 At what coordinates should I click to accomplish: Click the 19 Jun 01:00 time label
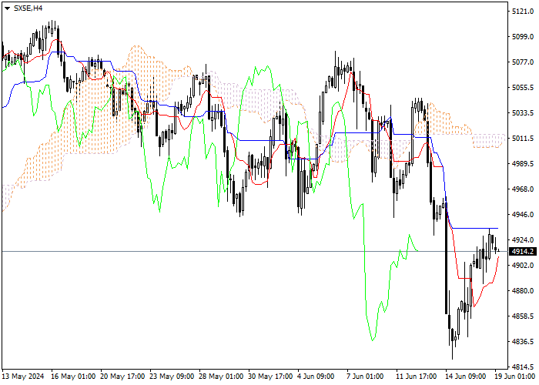point(515,377)
